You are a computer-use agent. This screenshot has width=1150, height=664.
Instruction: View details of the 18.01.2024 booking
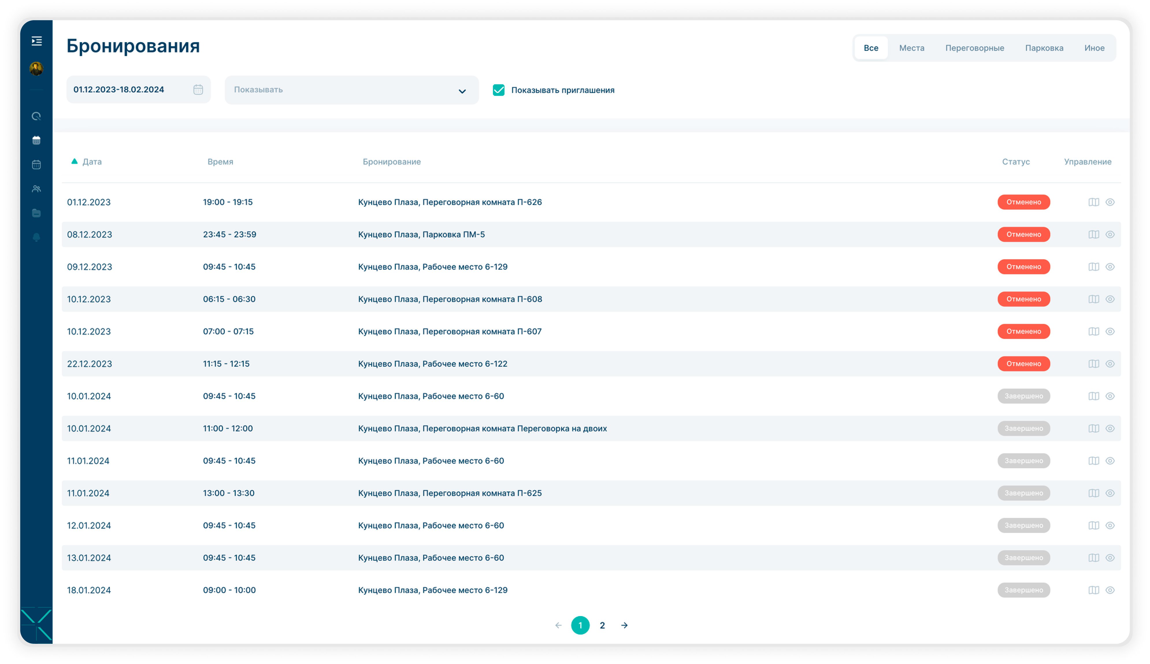(x=1110, y=590)
